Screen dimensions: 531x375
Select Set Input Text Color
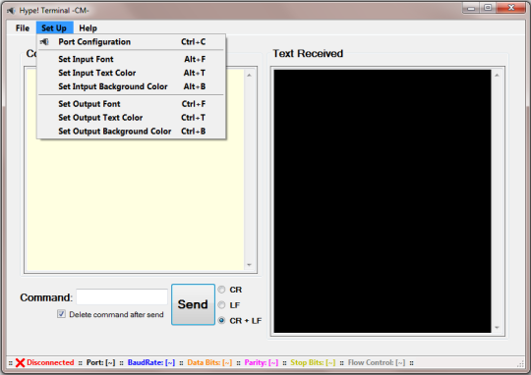[131, 73]
